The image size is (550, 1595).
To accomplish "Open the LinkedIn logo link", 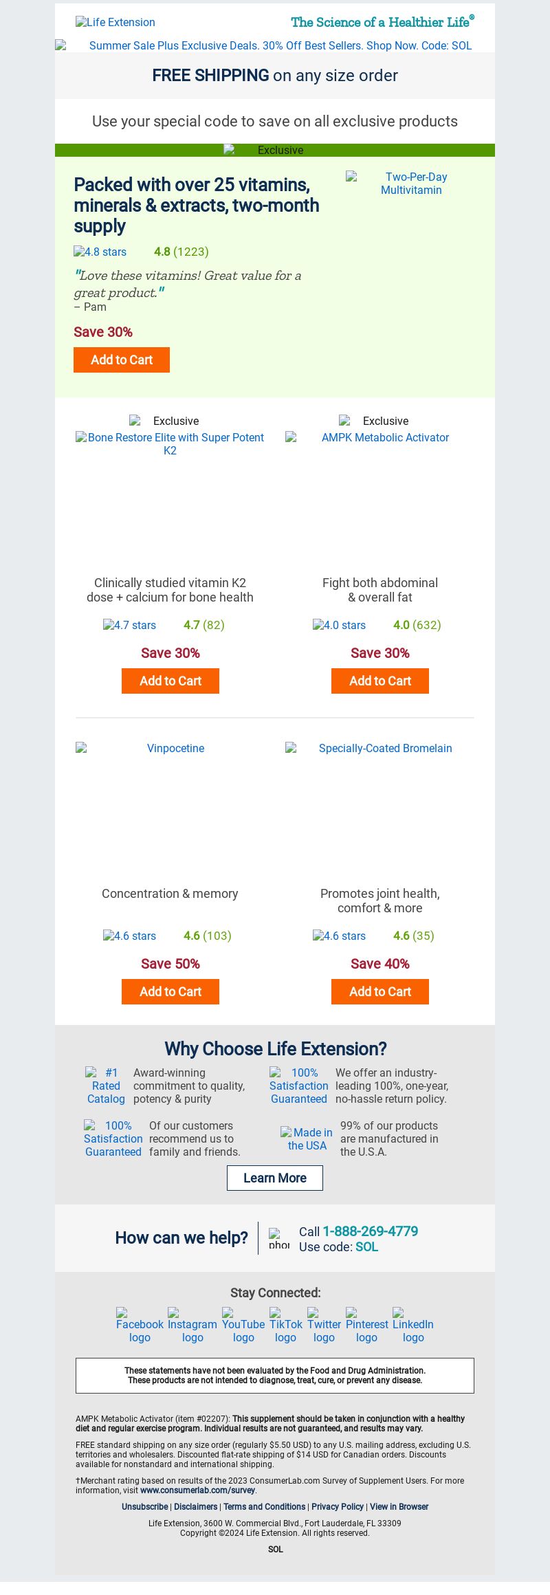I will tap(413, 1325).
